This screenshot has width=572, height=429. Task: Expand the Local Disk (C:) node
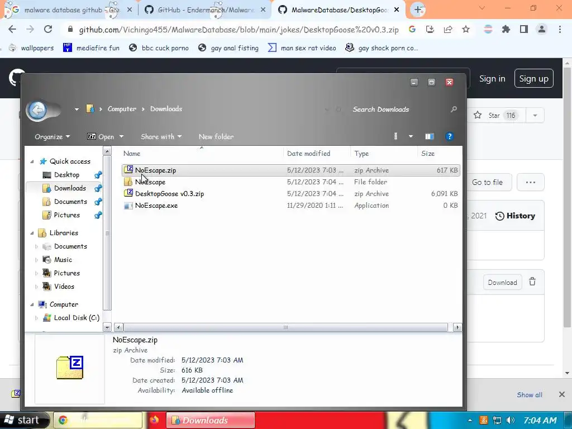(x=36, y=318)
